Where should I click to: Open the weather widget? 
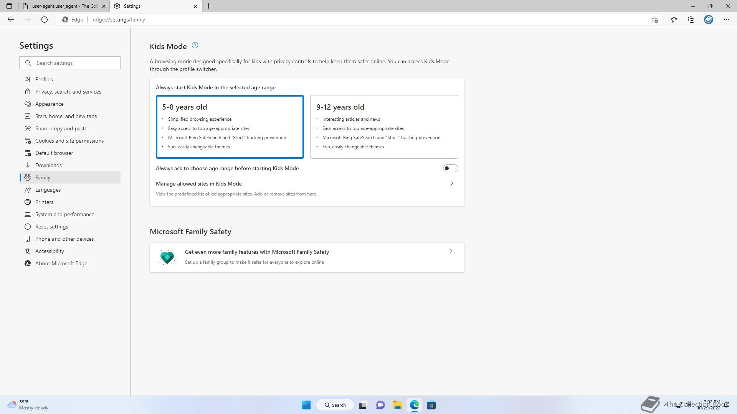28,405
